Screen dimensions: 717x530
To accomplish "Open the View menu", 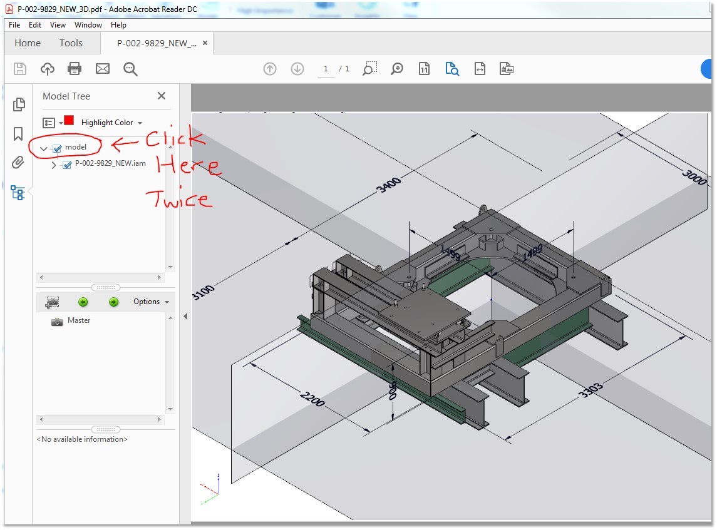I will (x=58, y=25).
